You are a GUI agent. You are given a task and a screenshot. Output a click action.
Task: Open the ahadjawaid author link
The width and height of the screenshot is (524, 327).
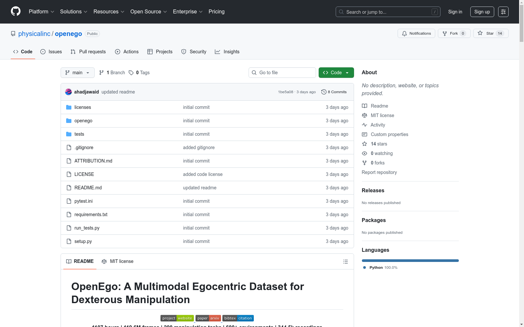pos(86,92)
